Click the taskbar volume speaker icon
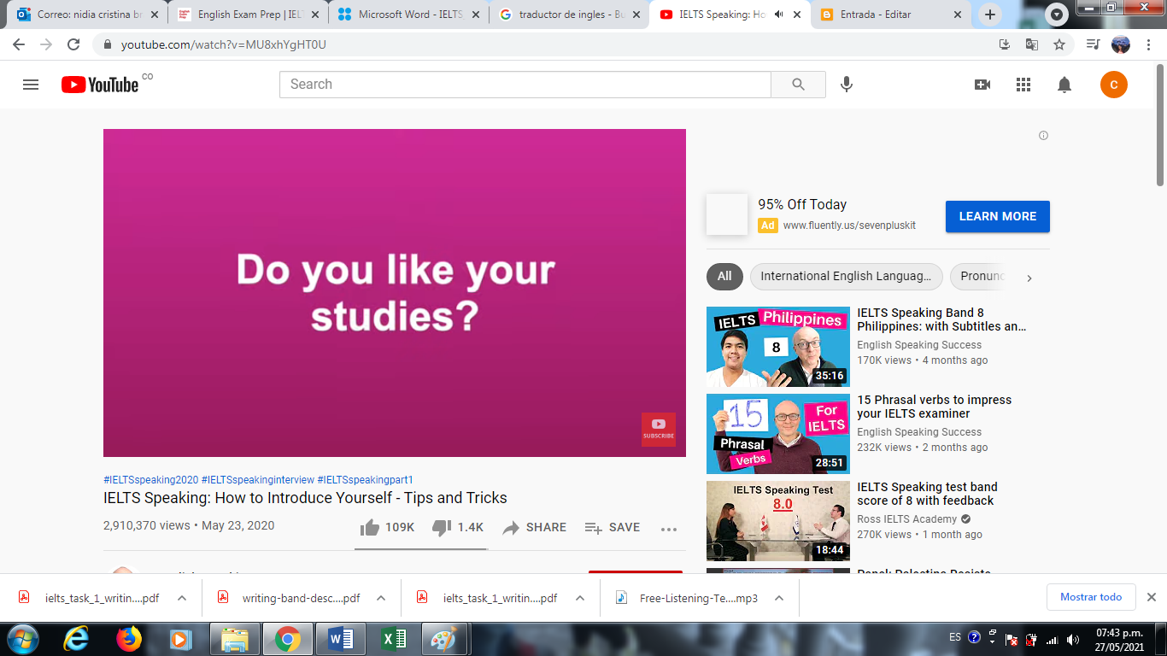Screen dimensions: 1167x656 [x=1074, y=640]
